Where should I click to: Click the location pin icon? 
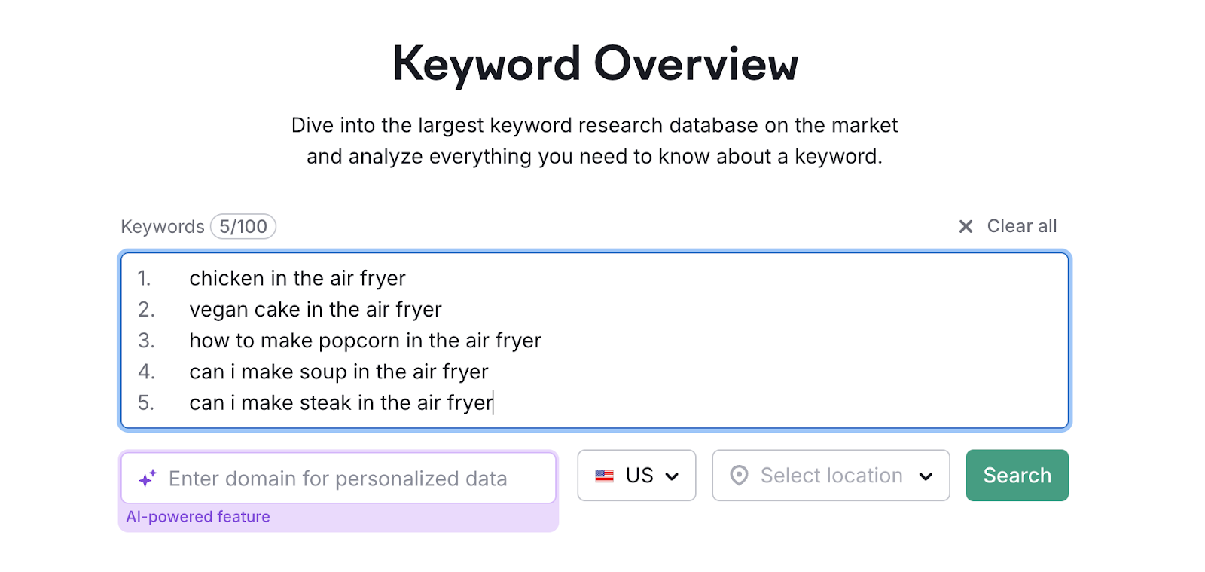coord(740,476)
